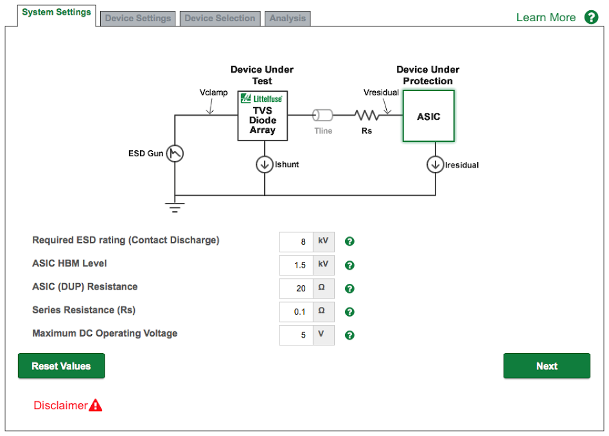Open help for ASIC HBM Level
The width and height of the screenshot is (609, 436).
coord(349,265)
